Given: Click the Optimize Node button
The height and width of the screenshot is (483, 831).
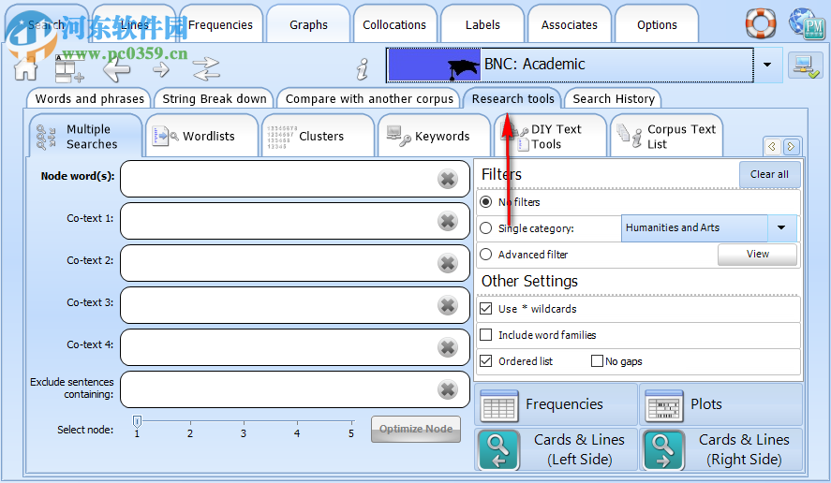Looking at the screenshot, I should [416, 429].
